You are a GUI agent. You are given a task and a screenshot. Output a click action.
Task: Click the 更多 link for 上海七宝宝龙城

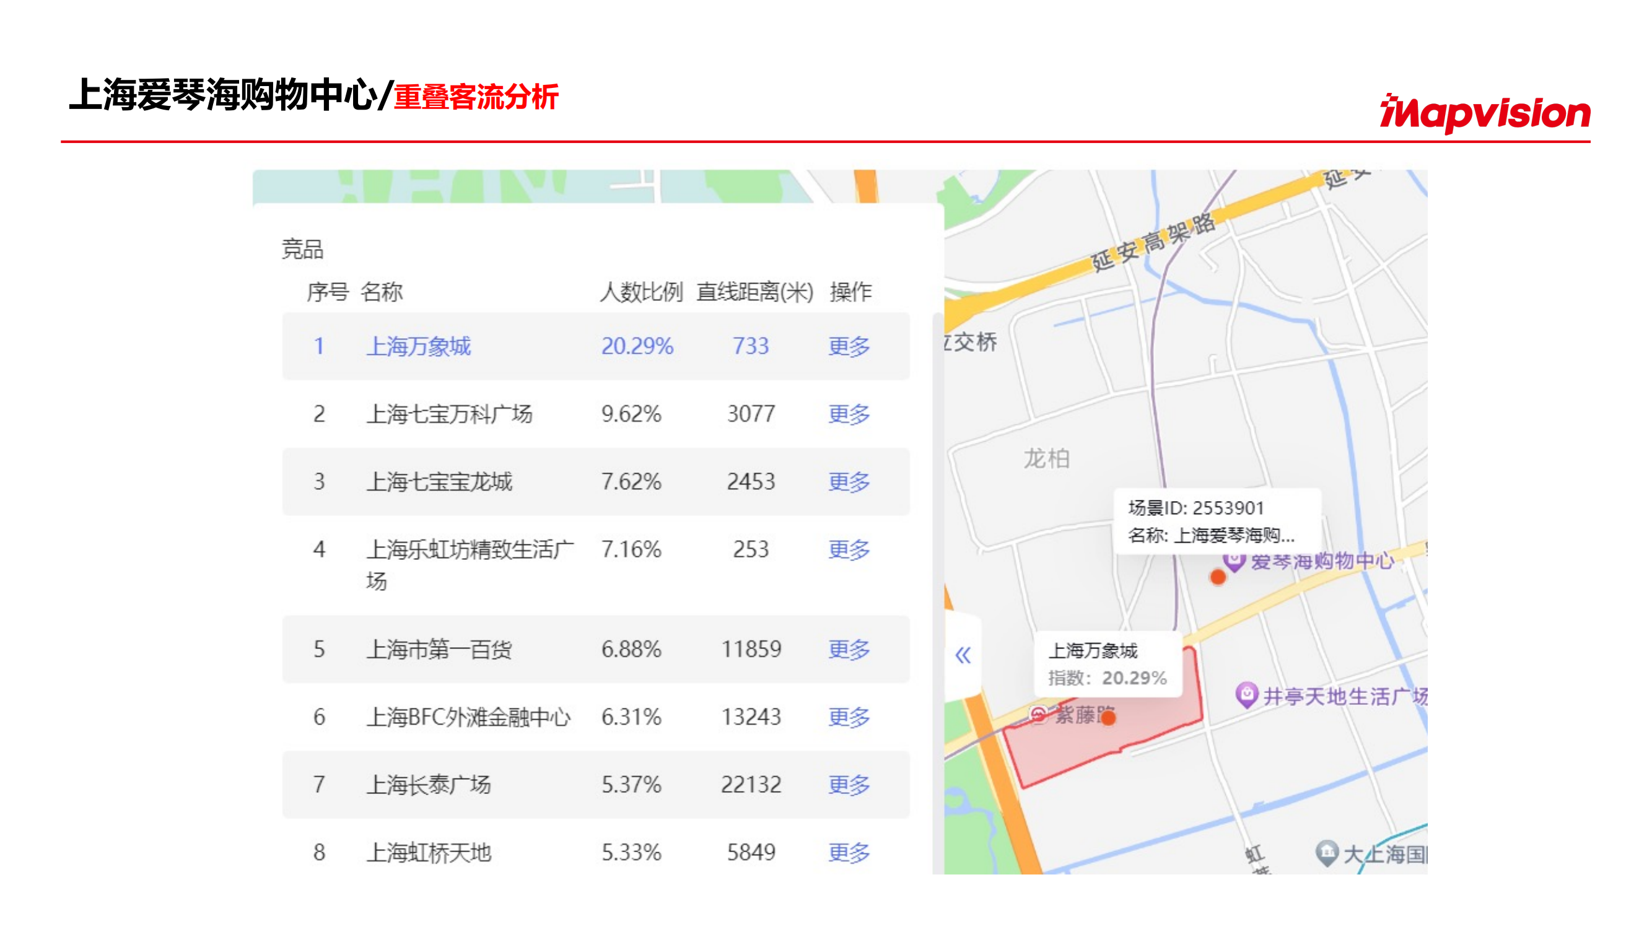[x=849, y=481]
